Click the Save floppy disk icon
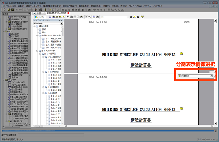 (x=12, y=9)
